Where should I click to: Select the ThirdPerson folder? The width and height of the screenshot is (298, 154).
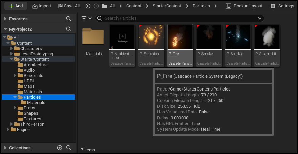click(29, 124)
